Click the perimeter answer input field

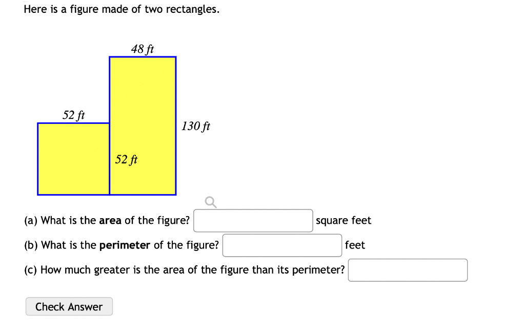(281, 245)
